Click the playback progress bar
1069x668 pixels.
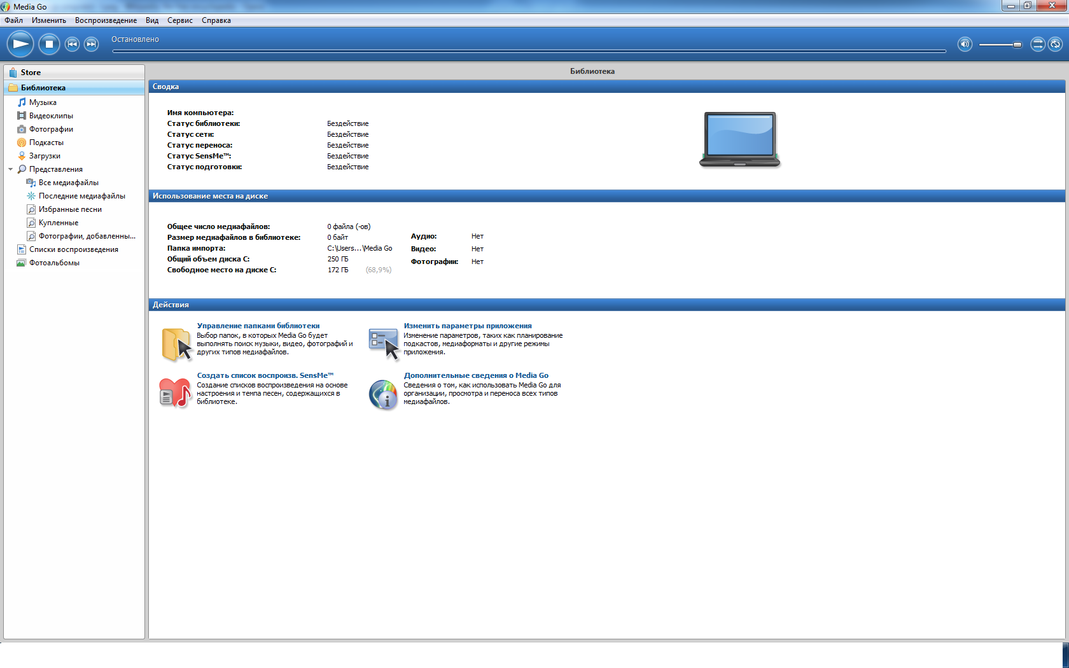[529, 51]
